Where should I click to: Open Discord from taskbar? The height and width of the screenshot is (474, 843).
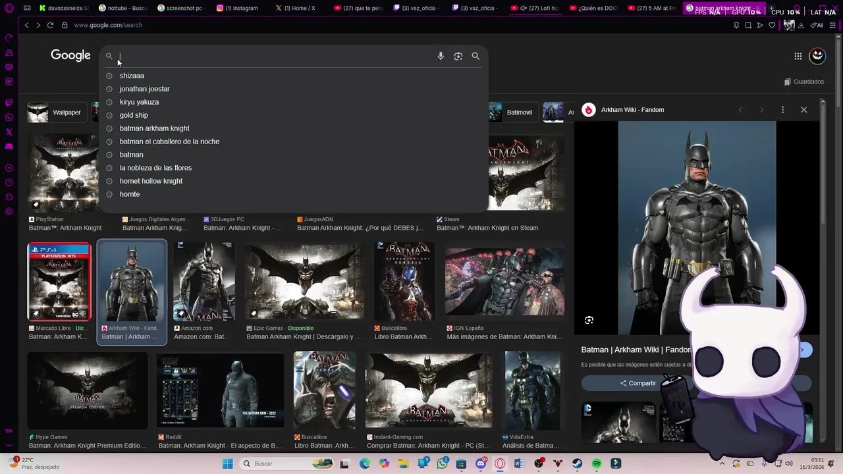[481, 463]
